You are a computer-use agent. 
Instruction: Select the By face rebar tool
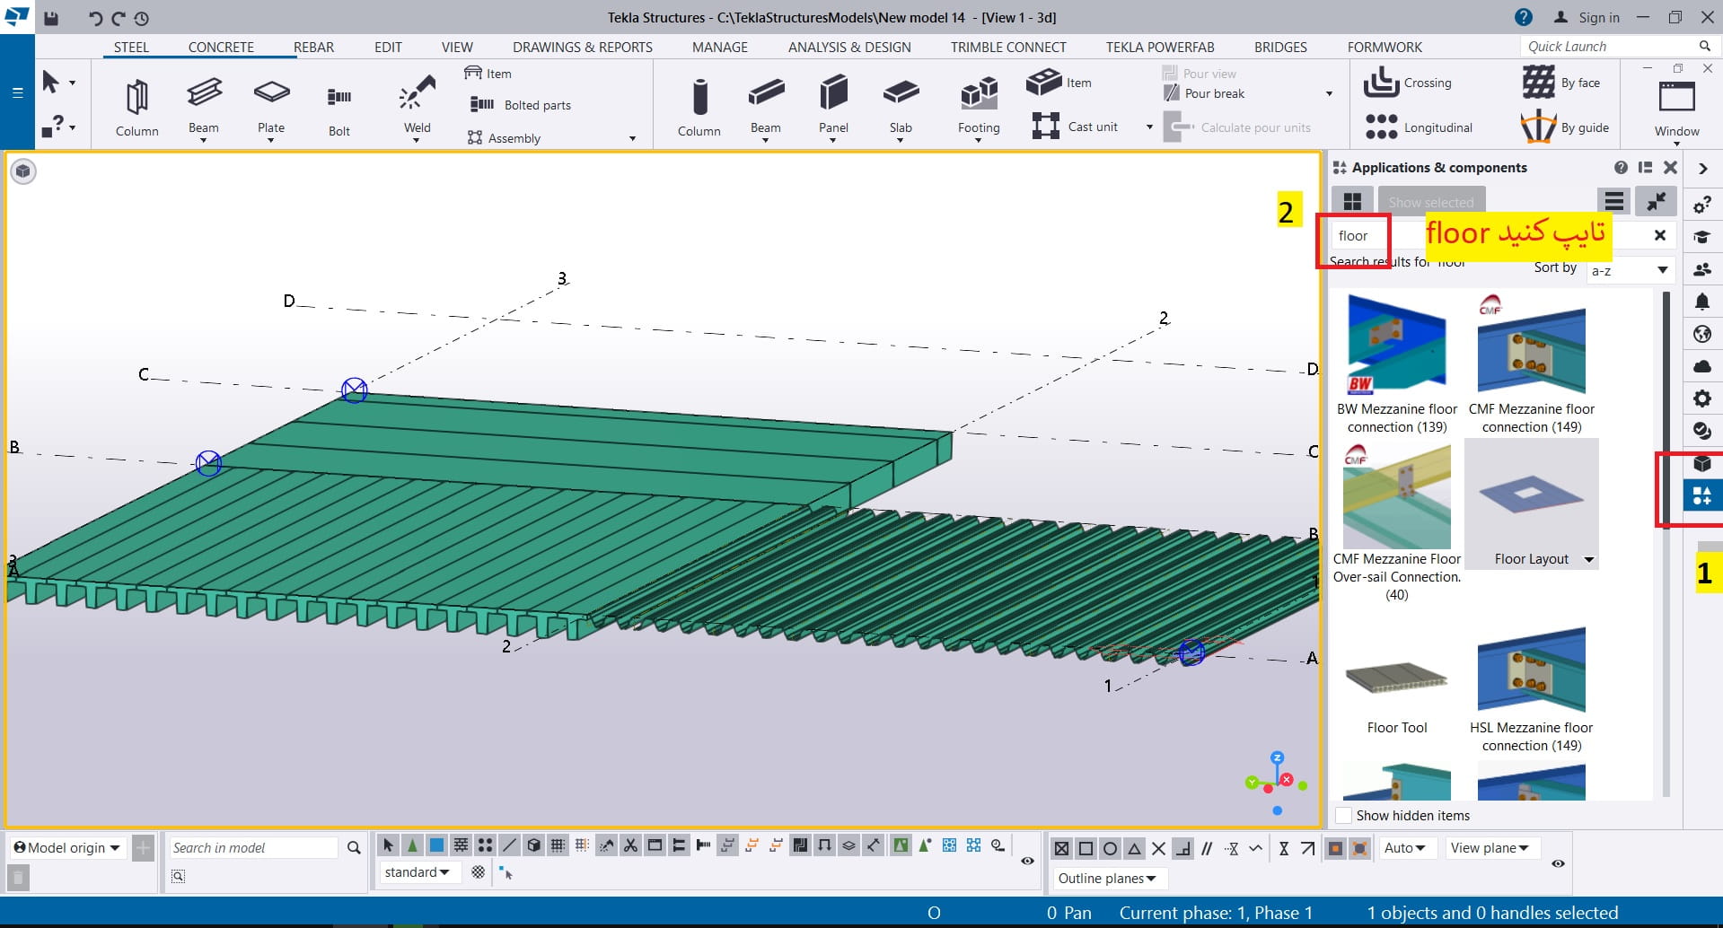pyautogui.click(x=1561, y=83)
